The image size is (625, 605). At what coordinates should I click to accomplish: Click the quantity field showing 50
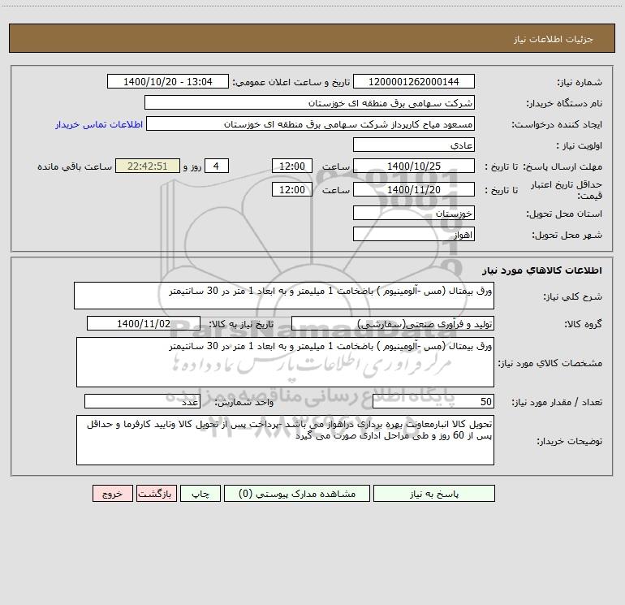(433, 401)
